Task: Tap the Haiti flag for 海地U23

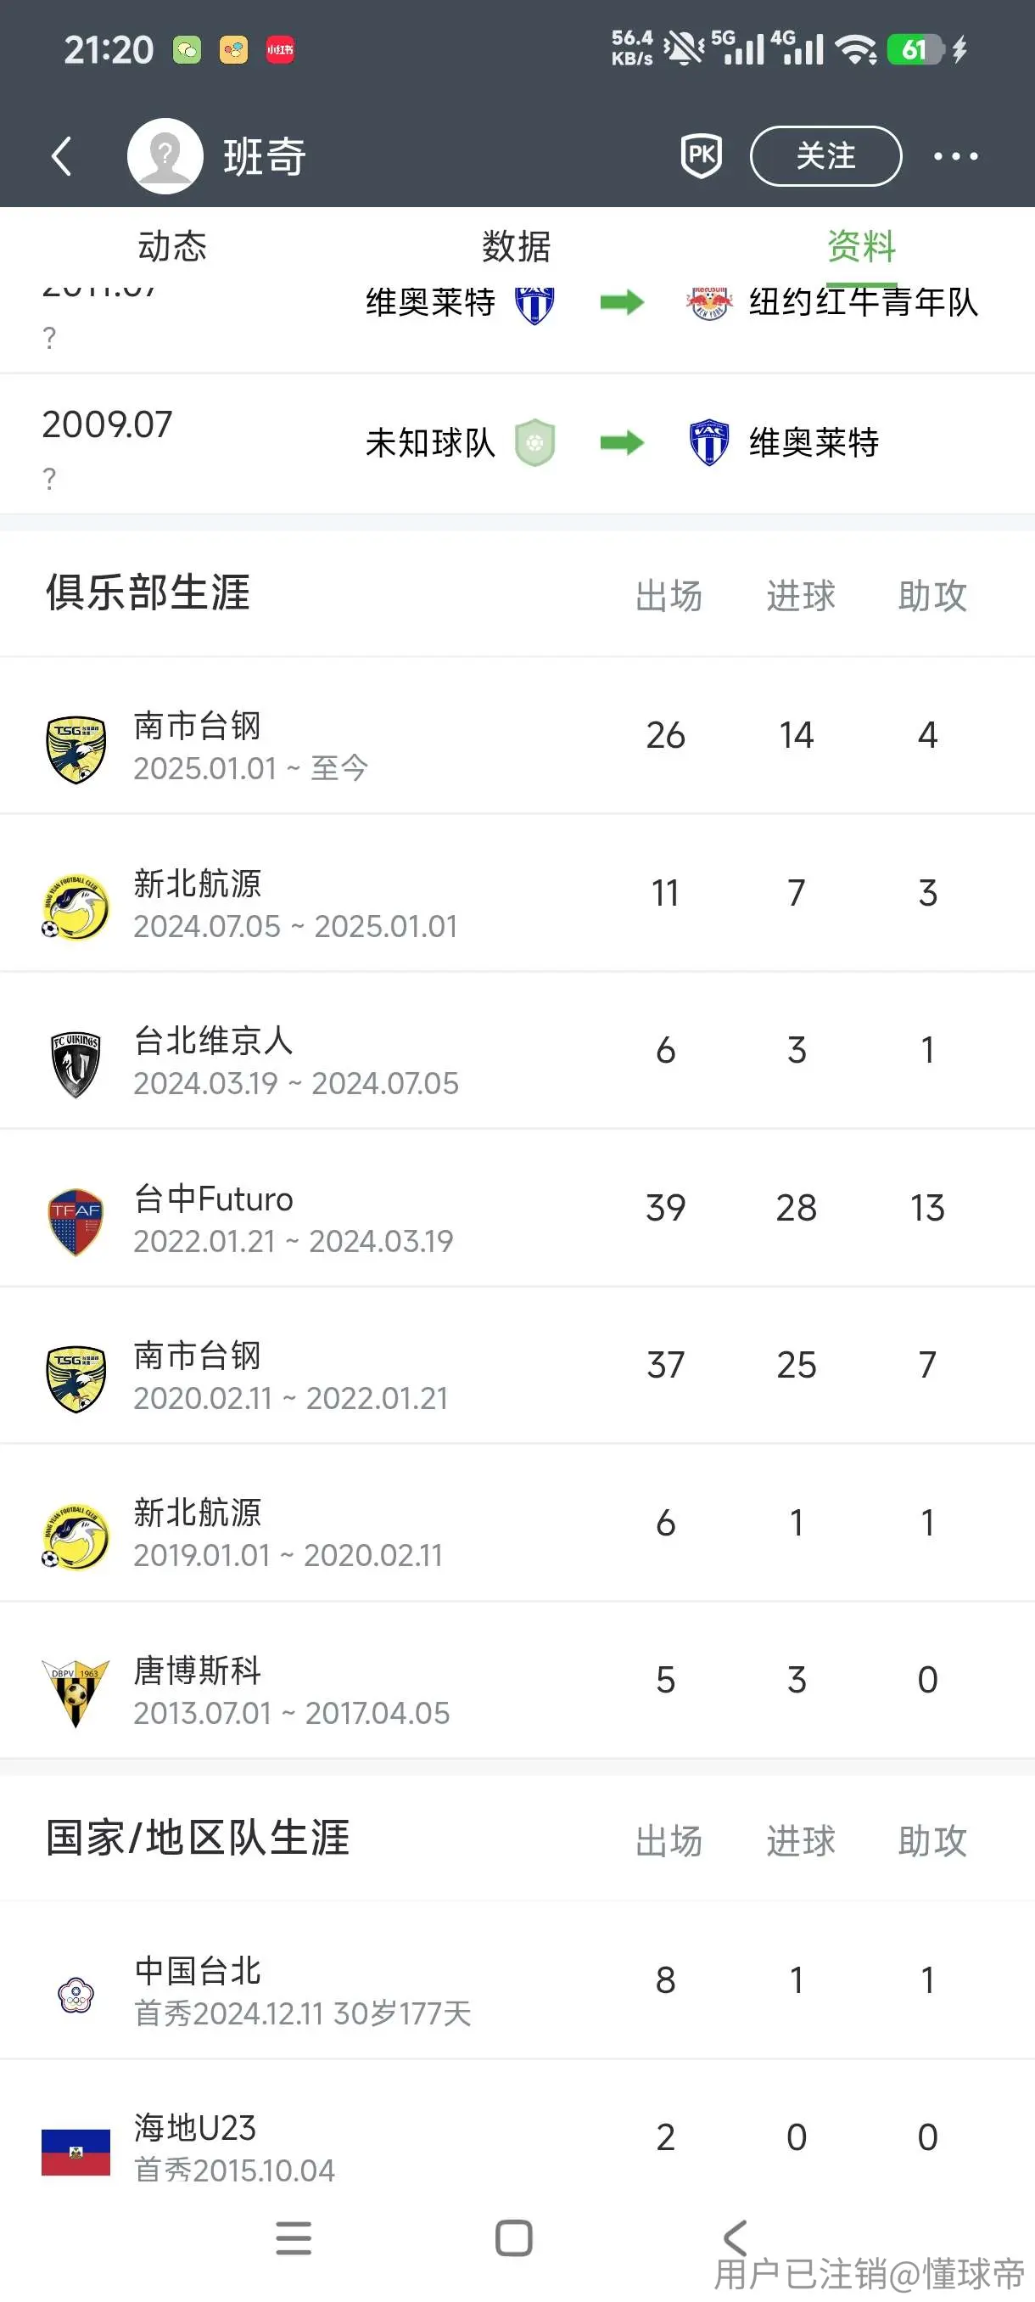Action: [x=76, y=2152]
